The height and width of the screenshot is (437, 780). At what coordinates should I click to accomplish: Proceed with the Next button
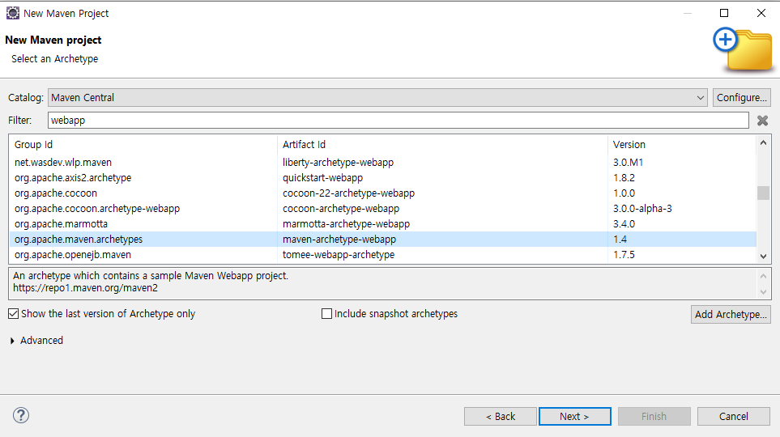tap(574, 417)
